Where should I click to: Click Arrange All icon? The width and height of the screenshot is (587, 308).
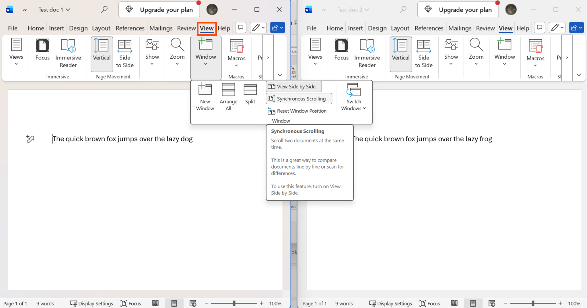228,97
